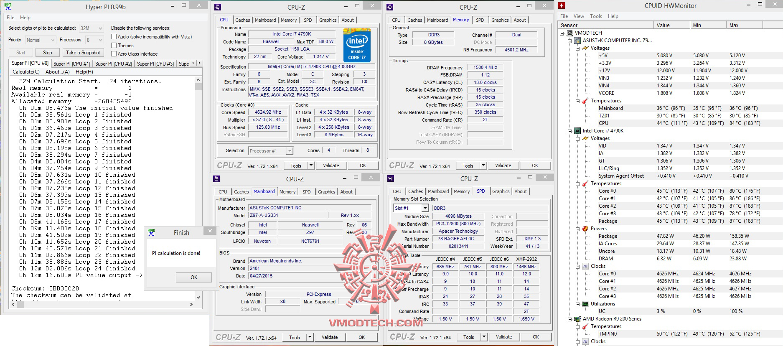
Task: Open the Caches tab in CPU-Z processor window
Action: tap(242, 20)
